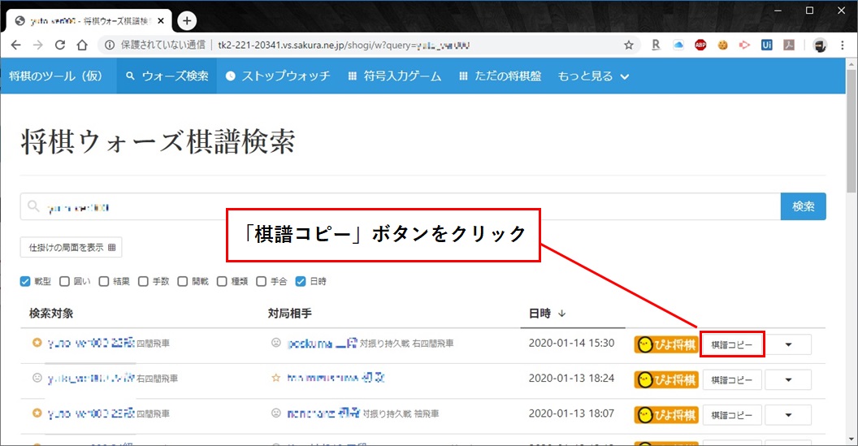Viewport: 858px width, 446px height.
Task: Click 棋譜コピー for the 2020-01-13 18:24 game
Action: click(732, 379)
